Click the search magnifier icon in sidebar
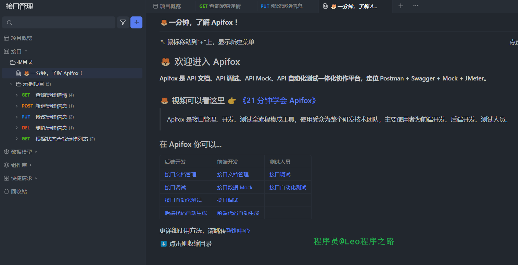The image size is (518, 265). pyautogui.click(x=9, y=23)
